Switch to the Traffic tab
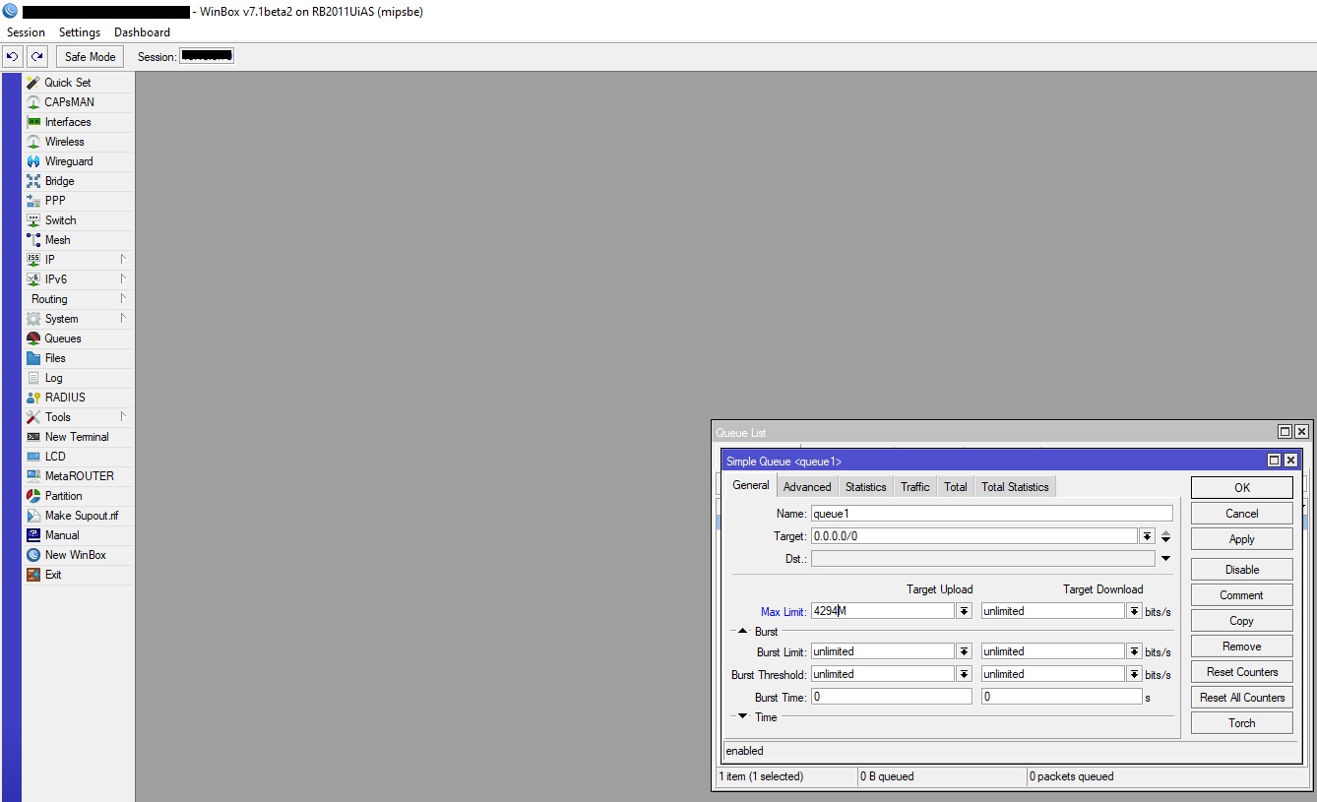Viewport: 1317px width, 802px height. [914, 486]
